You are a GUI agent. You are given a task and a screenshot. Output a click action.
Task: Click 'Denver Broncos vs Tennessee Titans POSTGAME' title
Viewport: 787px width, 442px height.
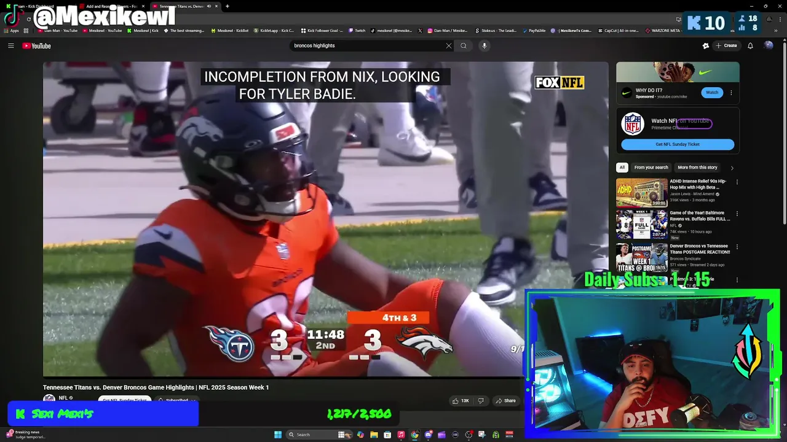[700, 249]
